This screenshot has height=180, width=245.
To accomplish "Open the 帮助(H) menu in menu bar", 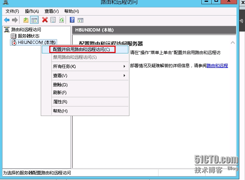I will click(72, 11).
